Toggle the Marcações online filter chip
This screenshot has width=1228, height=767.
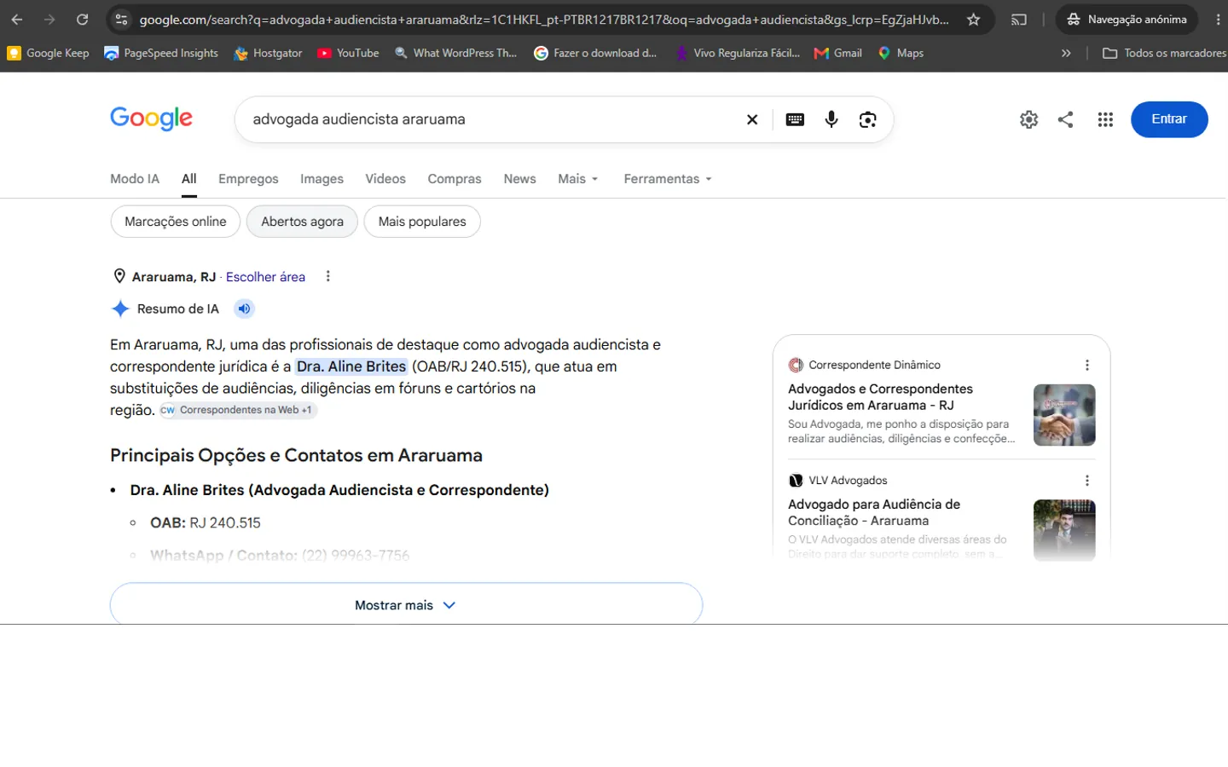[176, 222]
